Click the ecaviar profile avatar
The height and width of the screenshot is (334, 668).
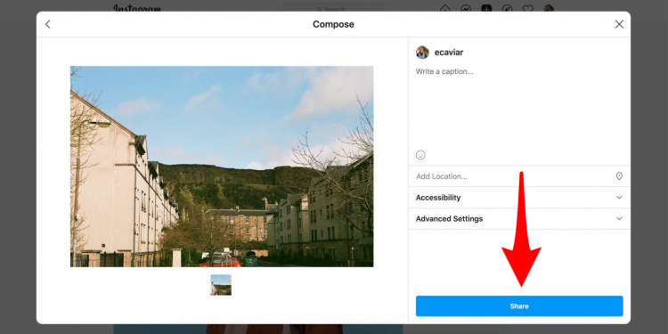(x=422, y=53)
